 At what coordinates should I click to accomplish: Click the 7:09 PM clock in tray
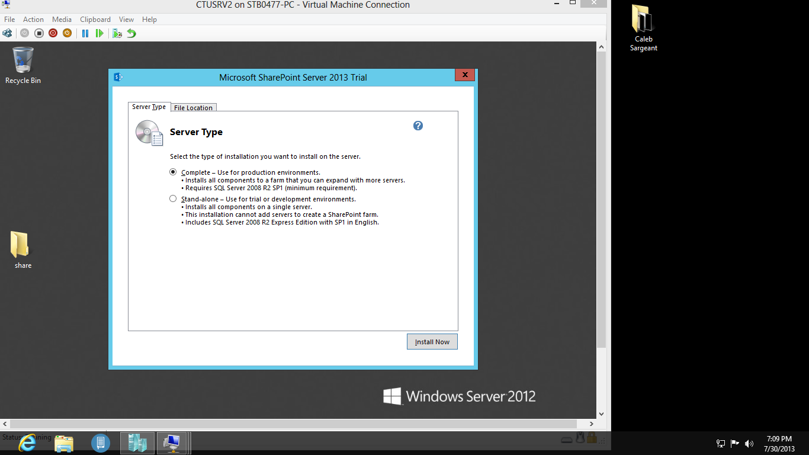pos(779,439)
